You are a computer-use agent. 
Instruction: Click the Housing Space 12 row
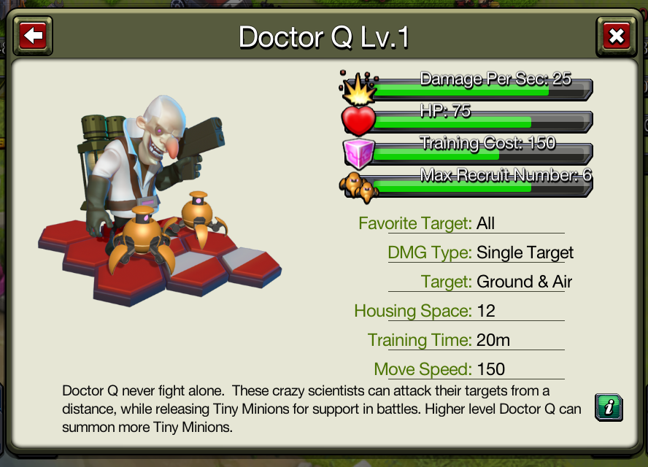(x=459, y=311)
